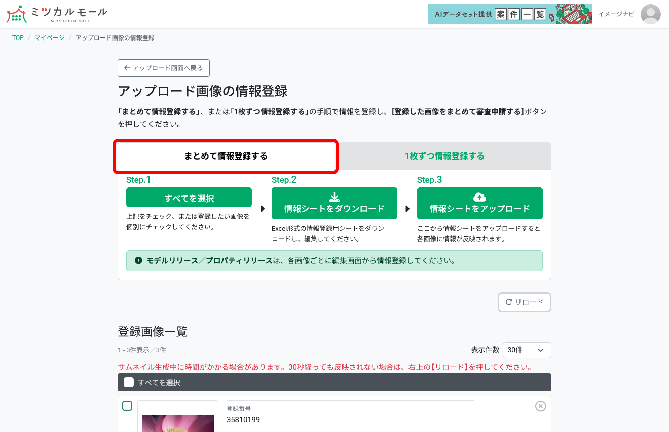Select the checkbox beside image 35810199
The image size is (669, 432).
tap(127, 405)
